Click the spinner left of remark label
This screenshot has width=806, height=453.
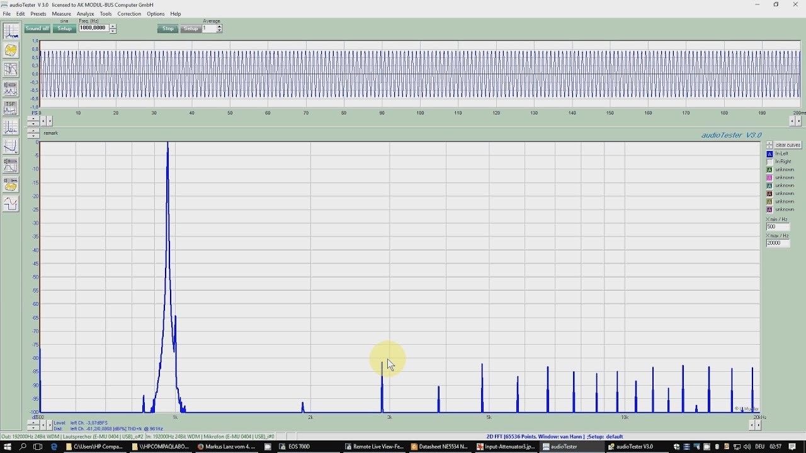[33, 133]
